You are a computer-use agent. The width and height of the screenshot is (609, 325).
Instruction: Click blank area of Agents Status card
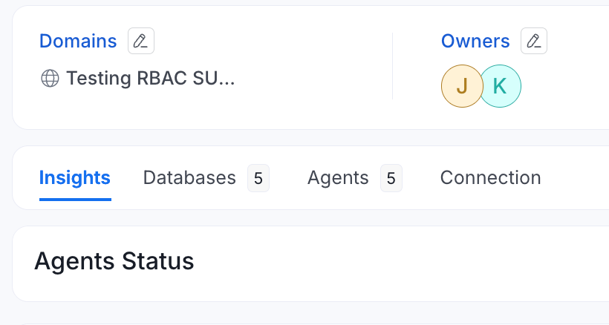point(388,263)
